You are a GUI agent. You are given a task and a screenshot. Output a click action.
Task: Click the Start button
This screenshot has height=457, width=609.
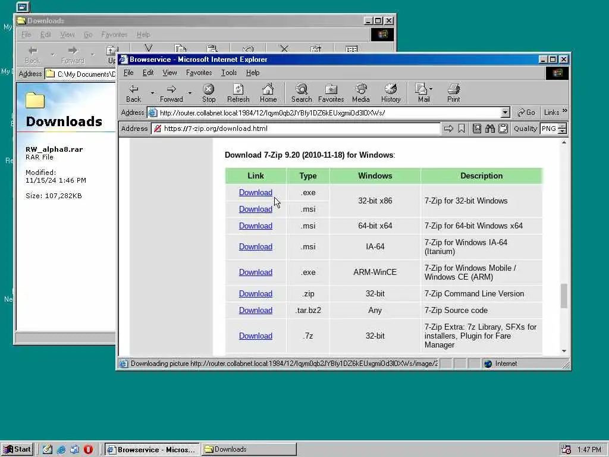(18, 449)
